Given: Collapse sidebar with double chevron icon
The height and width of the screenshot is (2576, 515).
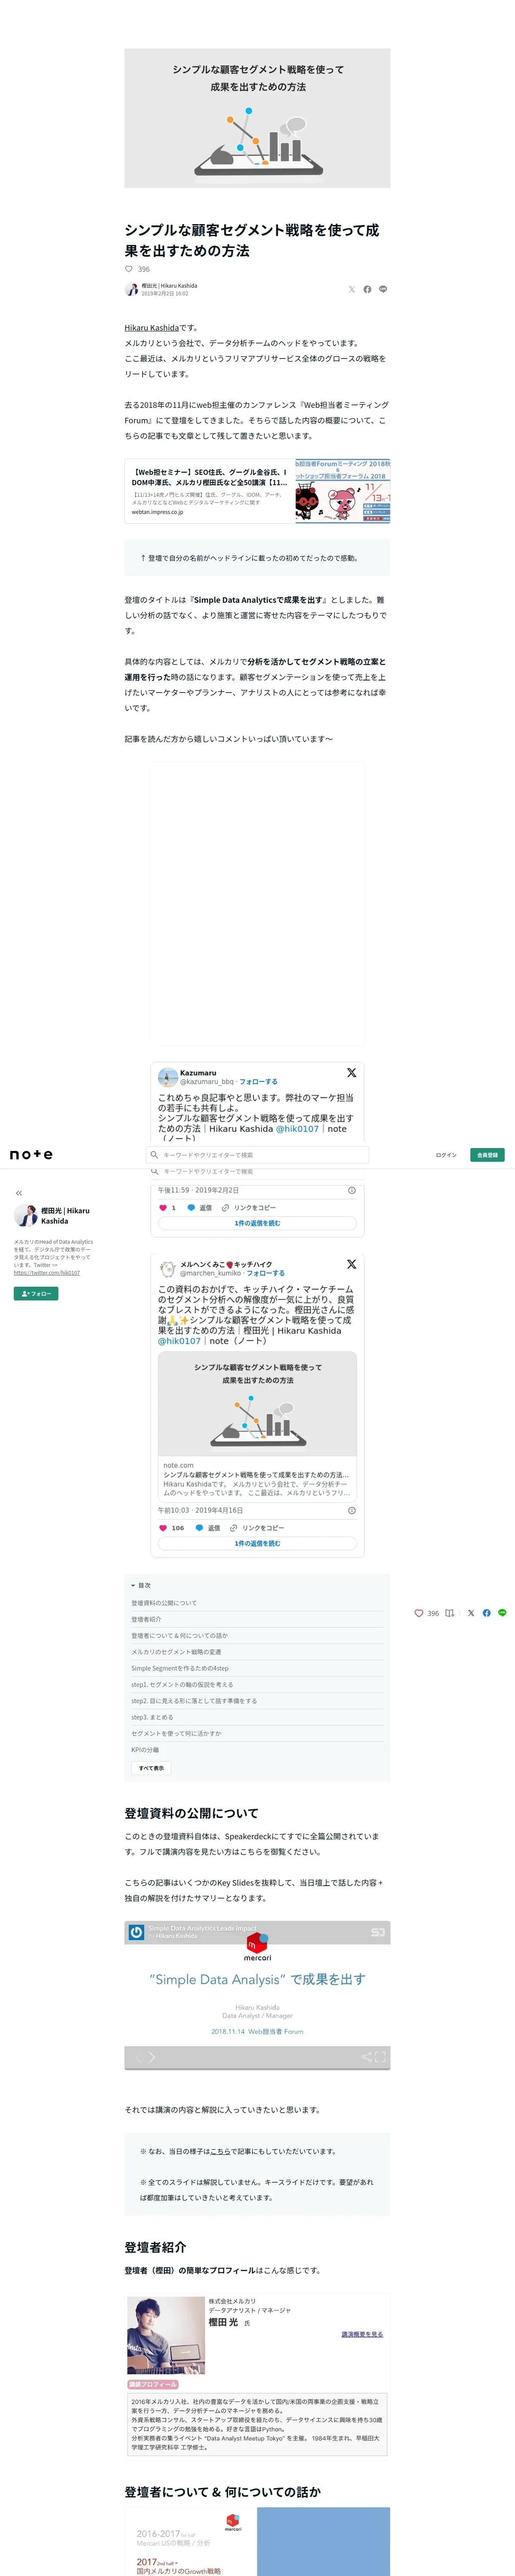Looking at the screenshot, I should (18, 1193).
